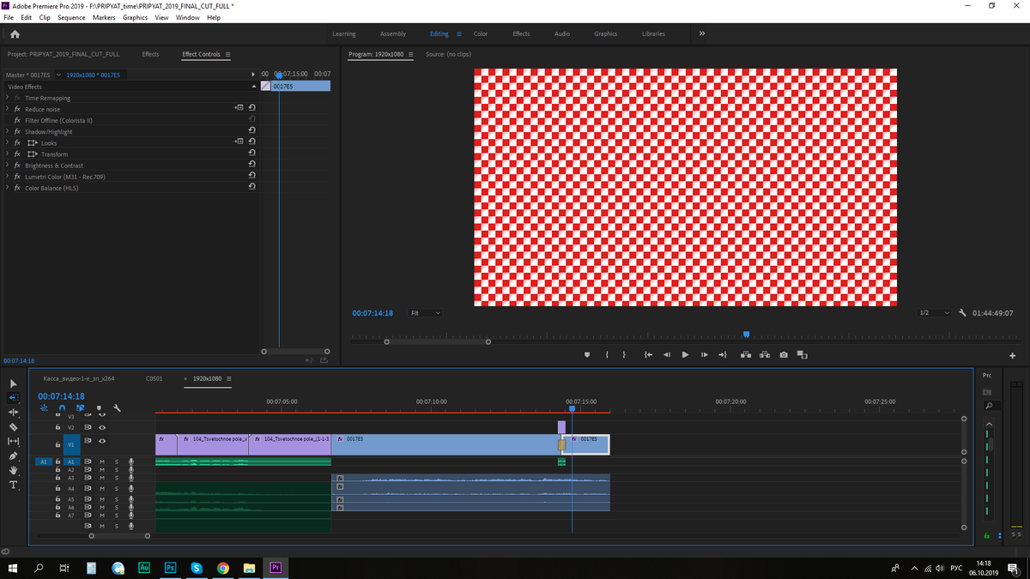Click the Extract button
This screenshot has width=1030, height=579.
(x=765, y=355)
